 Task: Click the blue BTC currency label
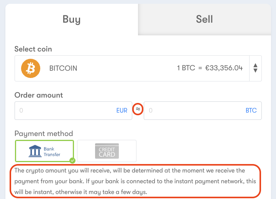pyautogui.click(x=251, y=110)
